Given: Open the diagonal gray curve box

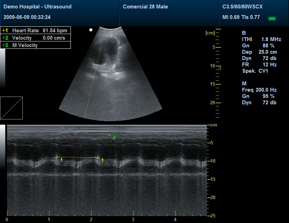Looking at the screenshot, I should (11, 108).
